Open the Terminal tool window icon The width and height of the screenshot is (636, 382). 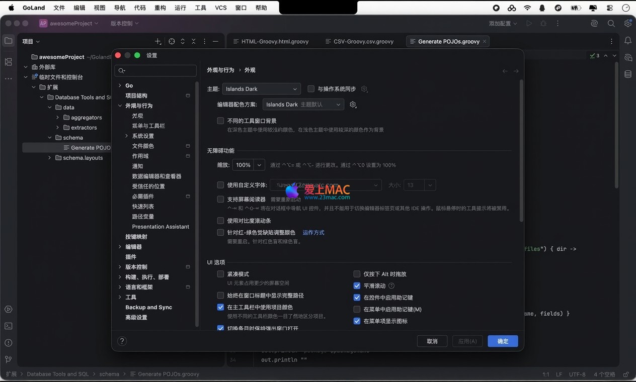point(8,326)
